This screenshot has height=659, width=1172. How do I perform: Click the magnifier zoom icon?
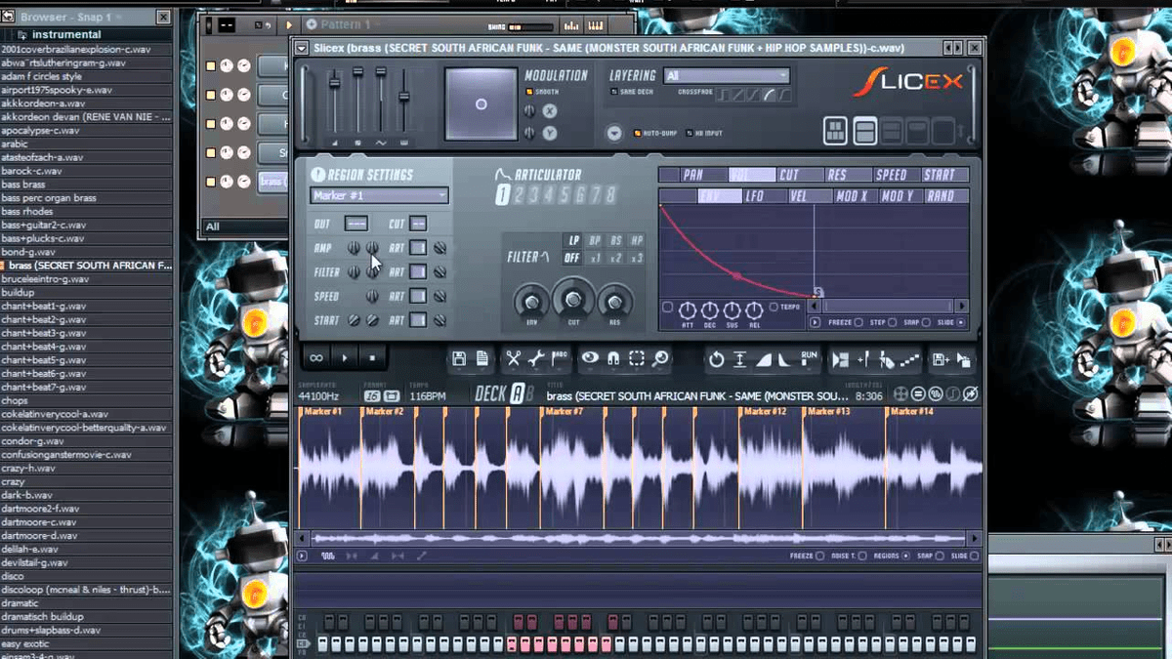click(x=660, y=359)
